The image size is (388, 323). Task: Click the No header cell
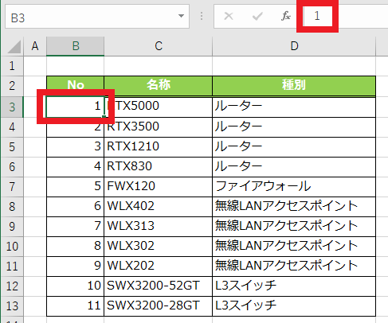76,86
